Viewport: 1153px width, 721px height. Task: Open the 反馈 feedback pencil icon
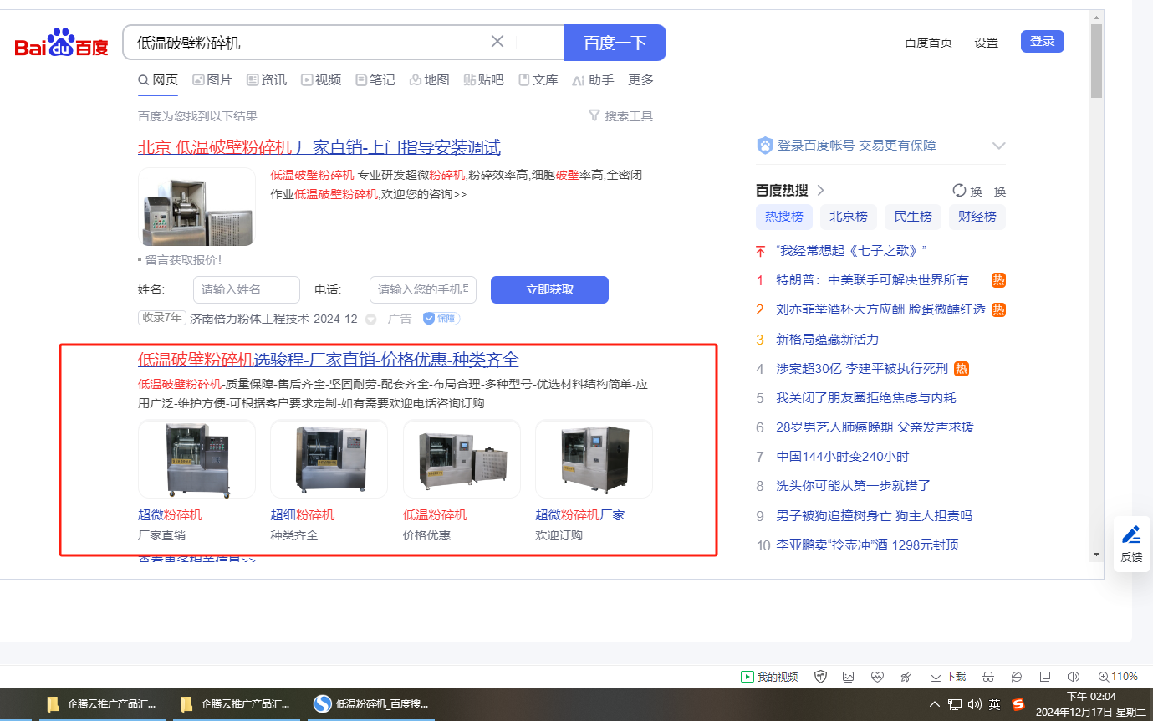(1131, 534)
